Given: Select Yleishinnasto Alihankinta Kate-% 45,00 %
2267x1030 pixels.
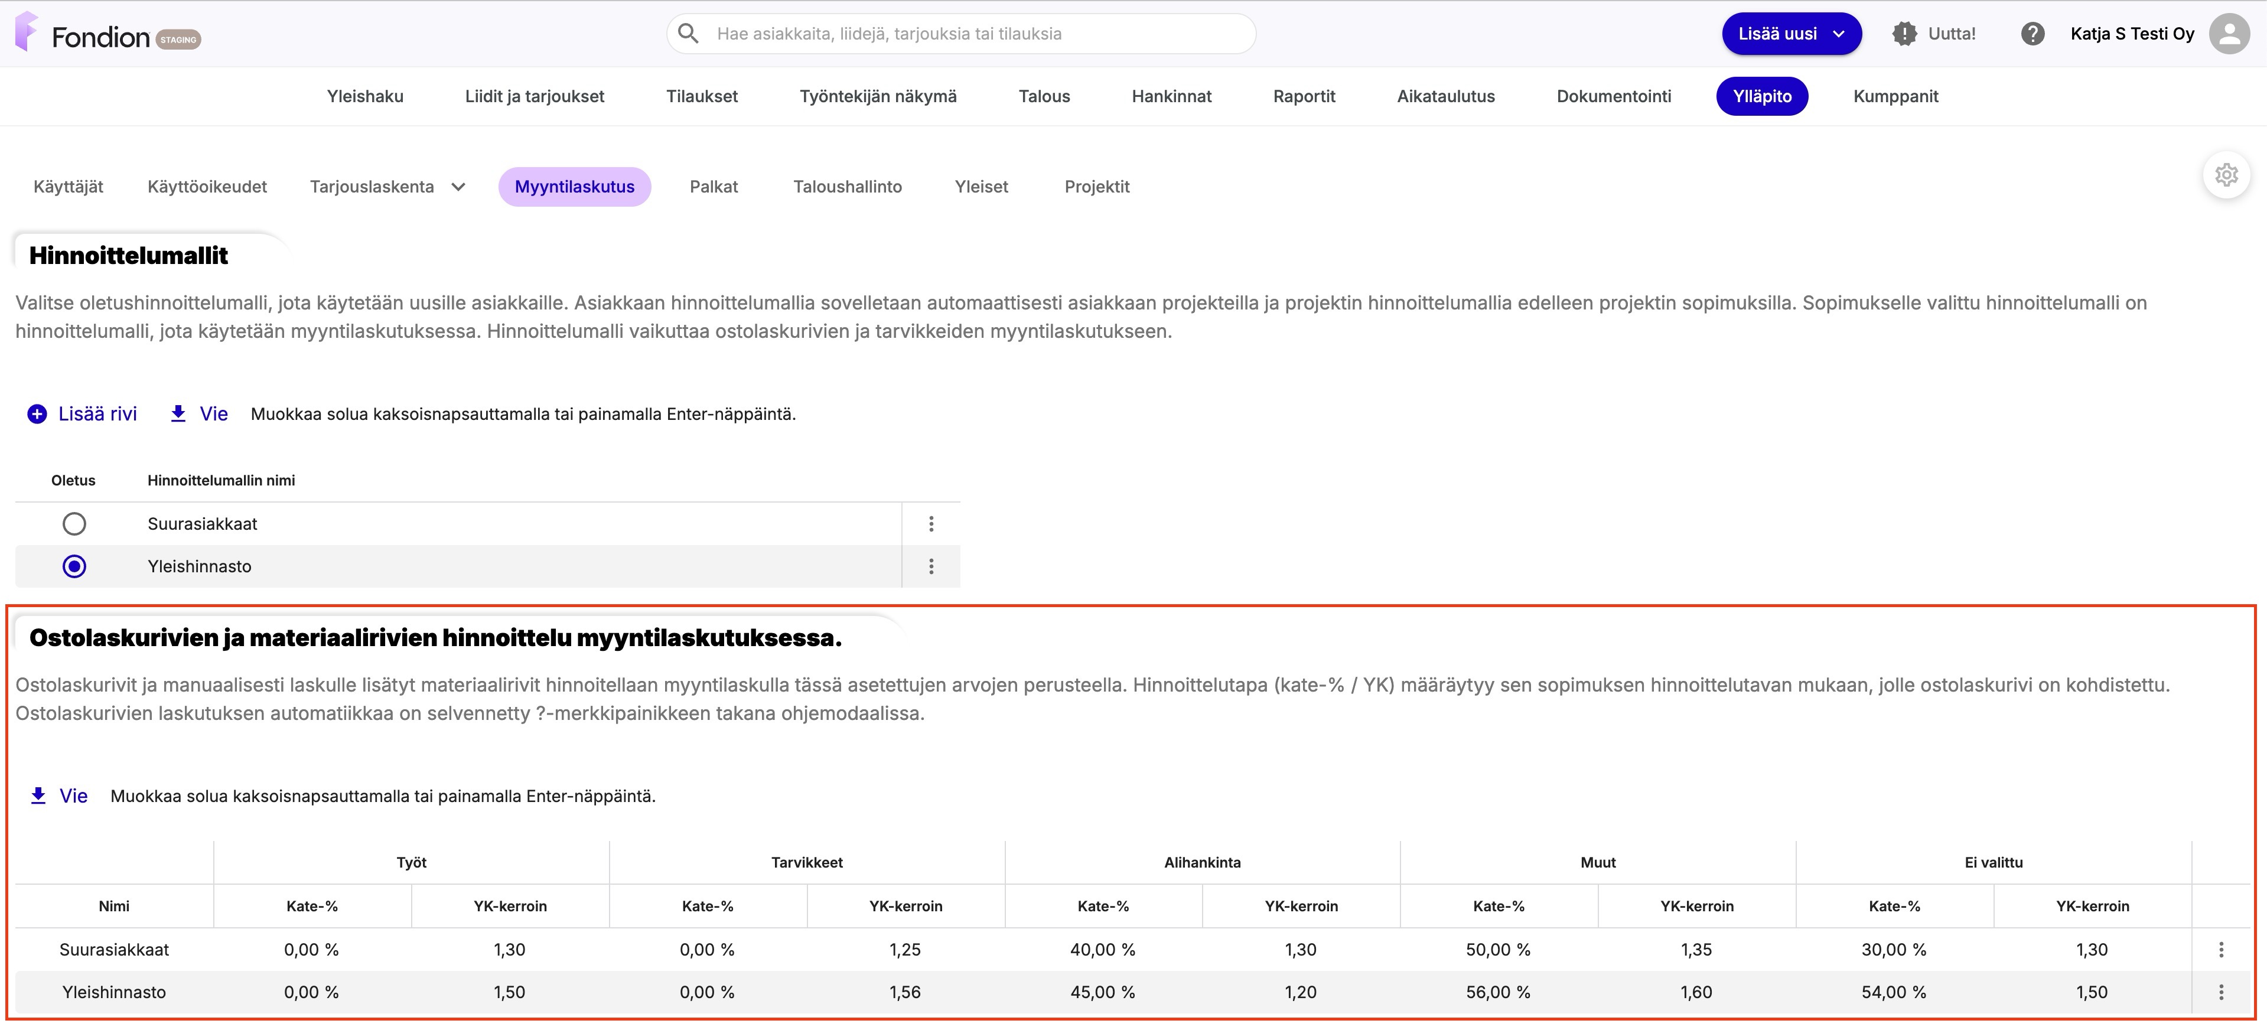Looking at the screenshot, I should tap(1103, 991).
